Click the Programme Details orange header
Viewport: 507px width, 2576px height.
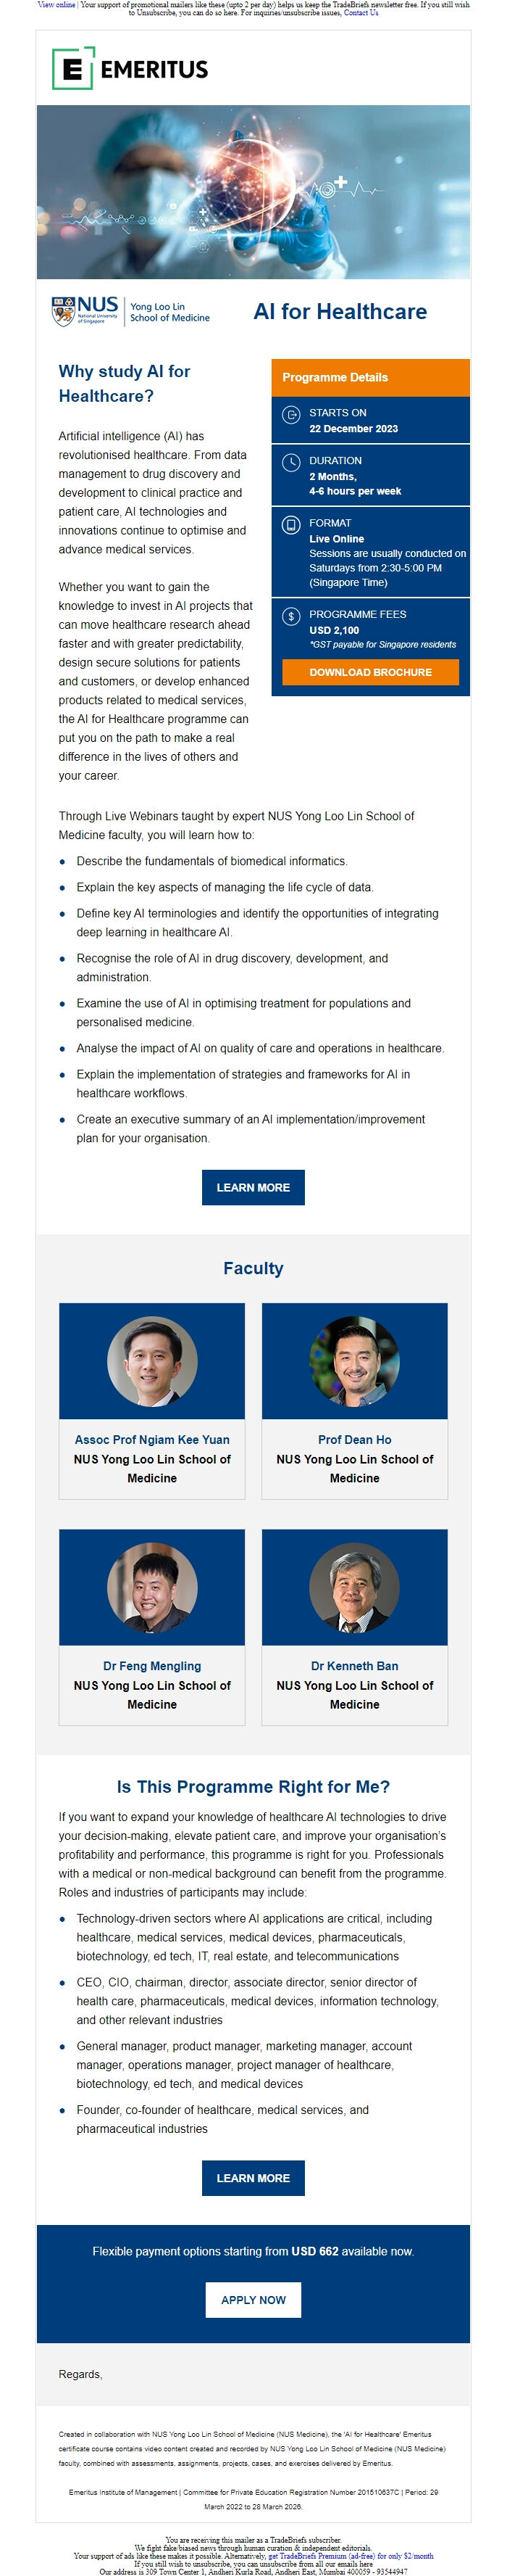pos(369,377)
